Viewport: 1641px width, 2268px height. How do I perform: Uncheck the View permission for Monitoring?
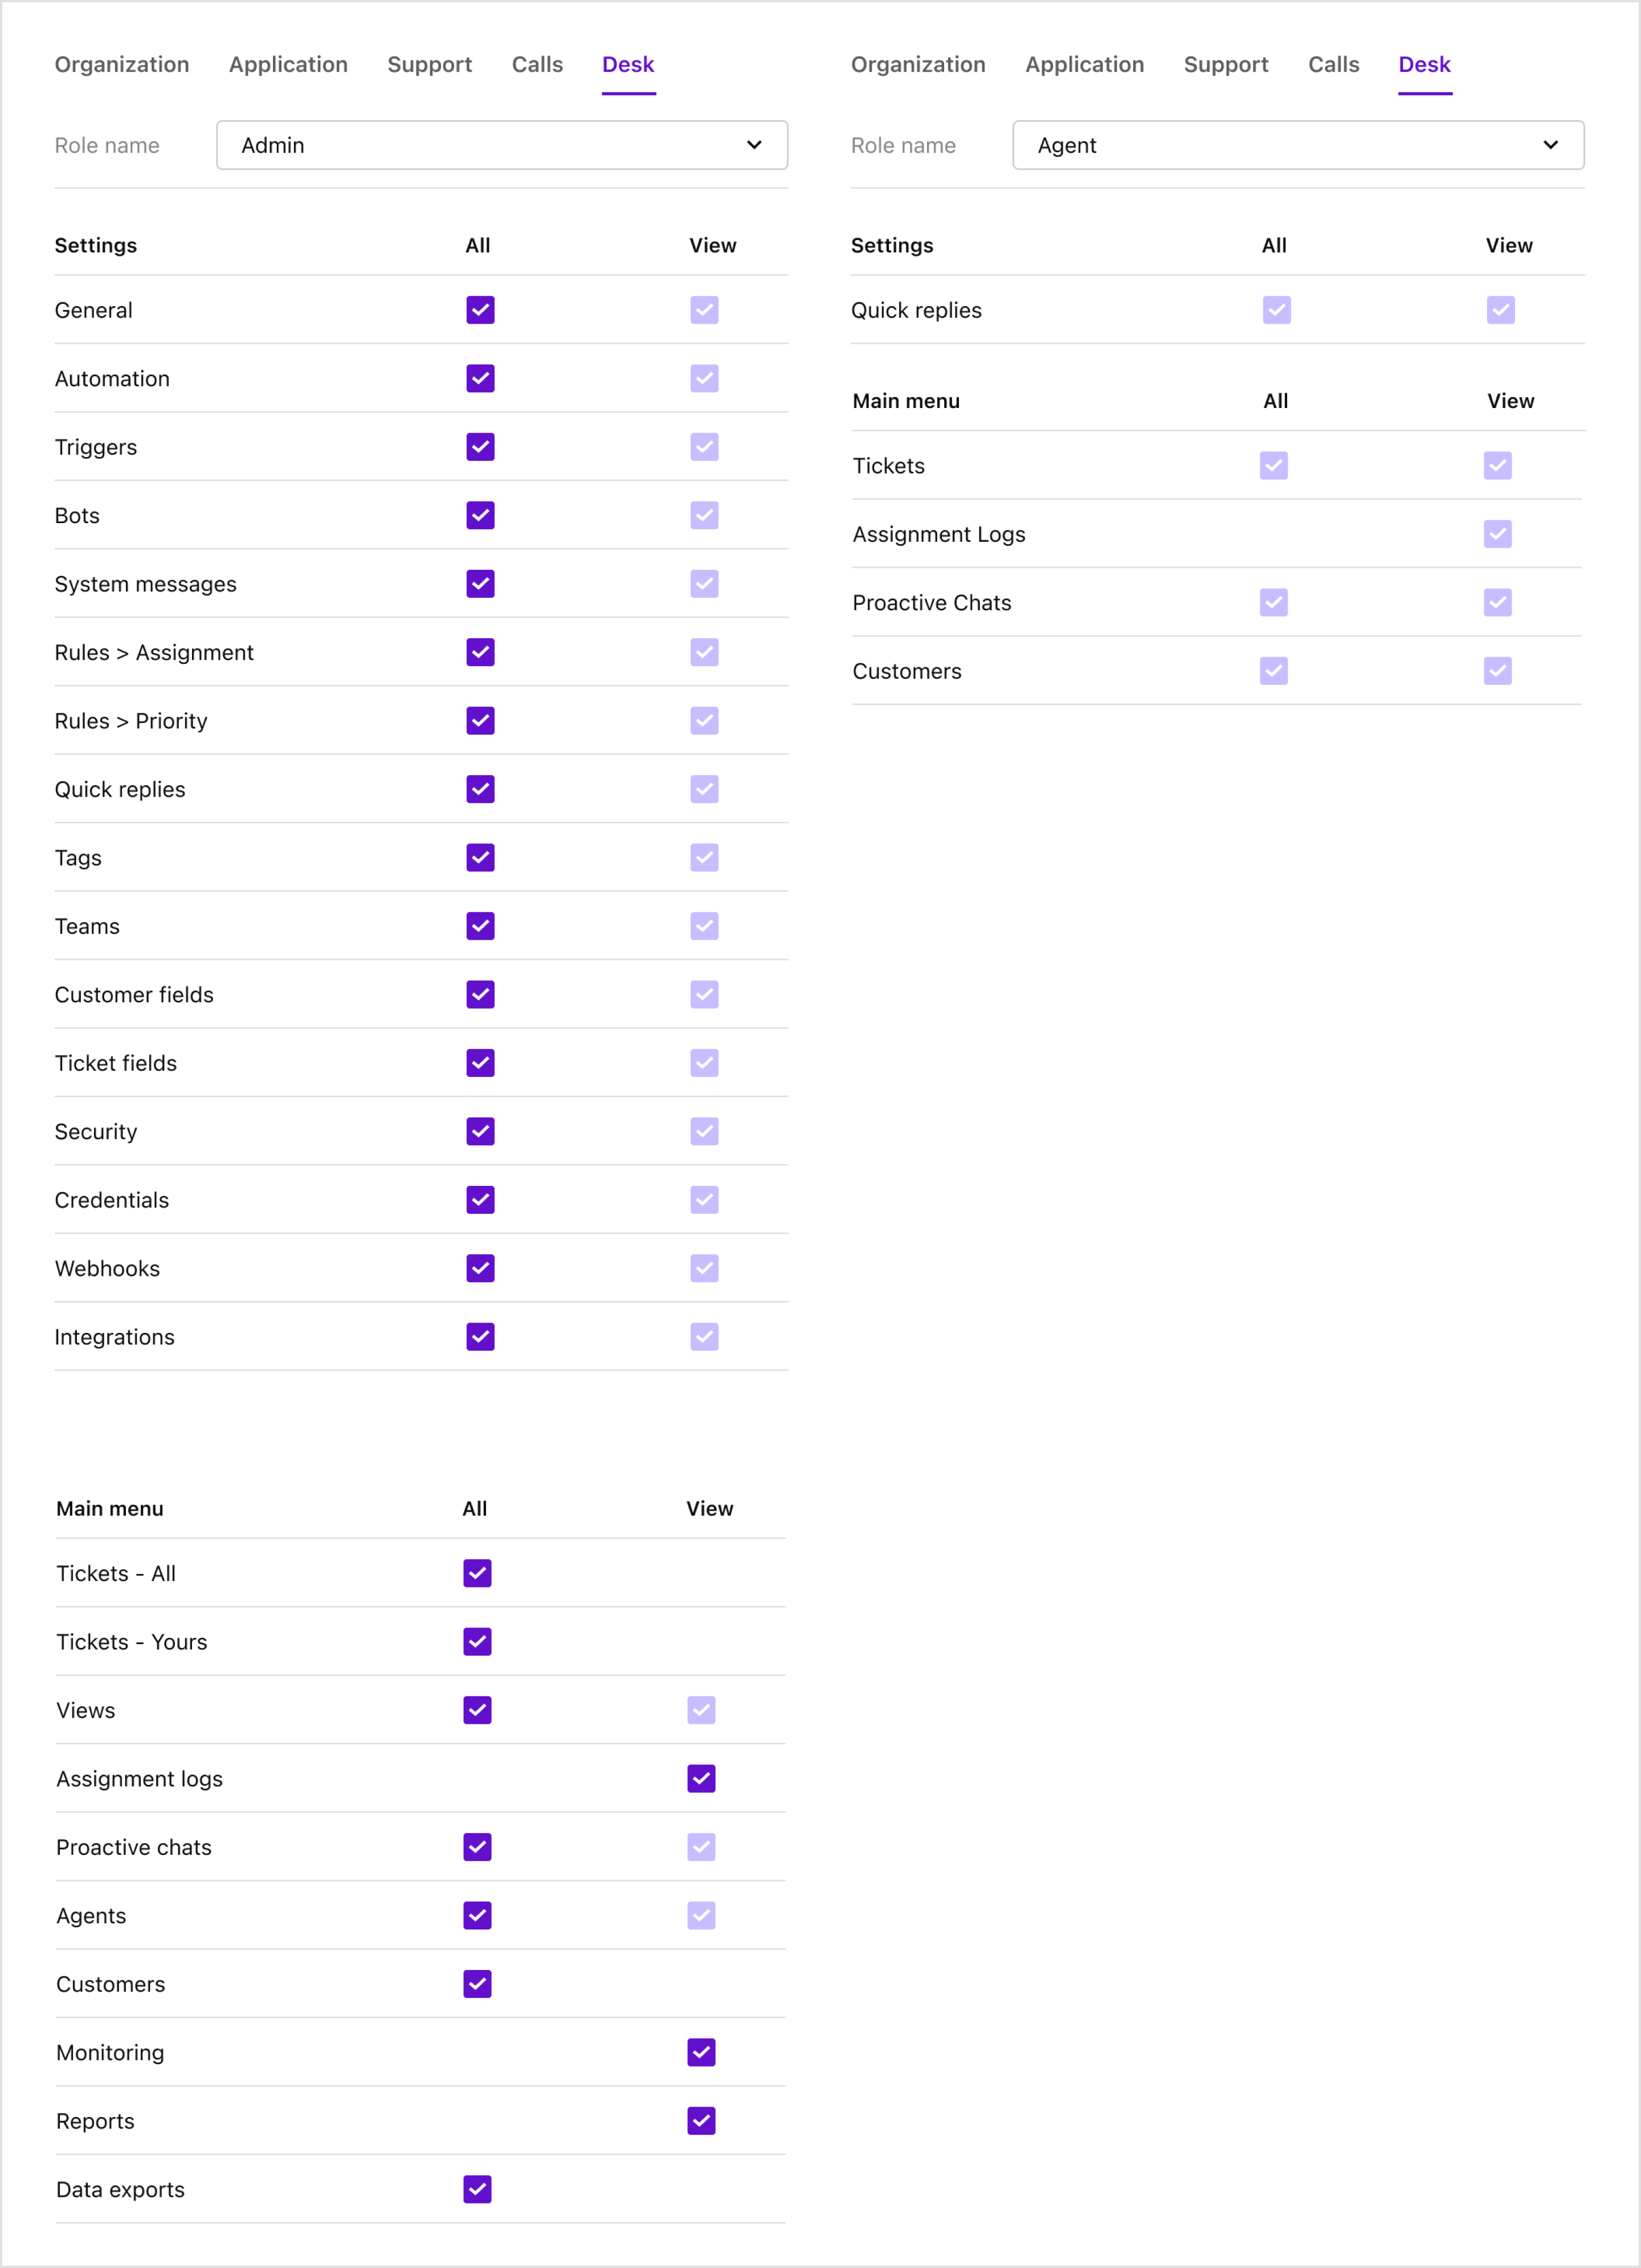pyautogui.click(x=701, y=2052)
